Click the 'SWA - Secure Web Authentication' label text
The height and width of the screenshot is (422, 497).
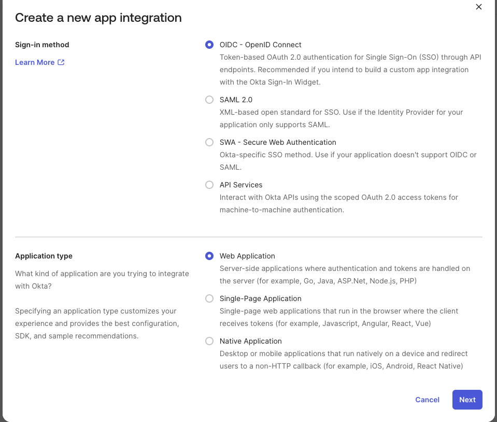(278, 142)
